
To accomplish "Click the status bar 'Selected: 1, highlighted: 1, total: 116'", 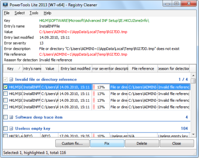I will (35, 152).
